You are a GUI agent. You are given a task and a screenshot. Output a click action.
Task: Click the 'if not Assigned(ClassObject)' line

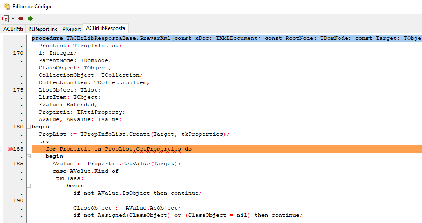coord(188,215)
